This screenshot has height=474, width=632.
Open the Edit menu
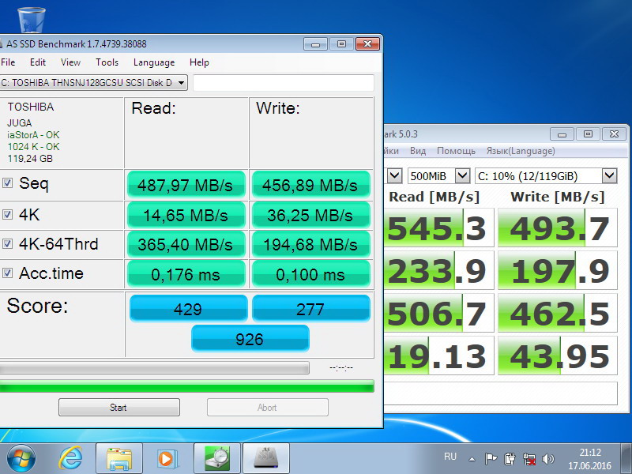[x=38, y=62]
